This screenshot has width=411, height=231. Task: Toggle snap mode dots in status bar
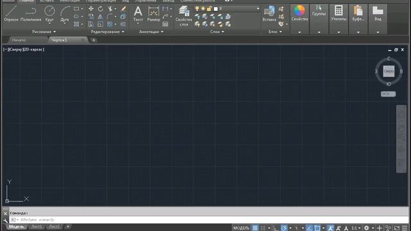pyautogui.click(x=263, y=228)
